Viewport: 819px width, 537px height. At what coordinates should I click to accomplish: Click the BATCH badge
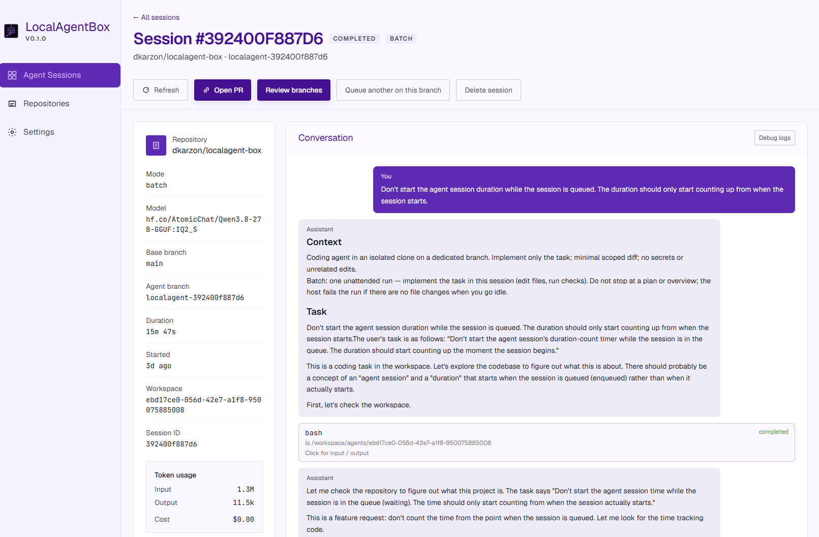pos(401,39)
